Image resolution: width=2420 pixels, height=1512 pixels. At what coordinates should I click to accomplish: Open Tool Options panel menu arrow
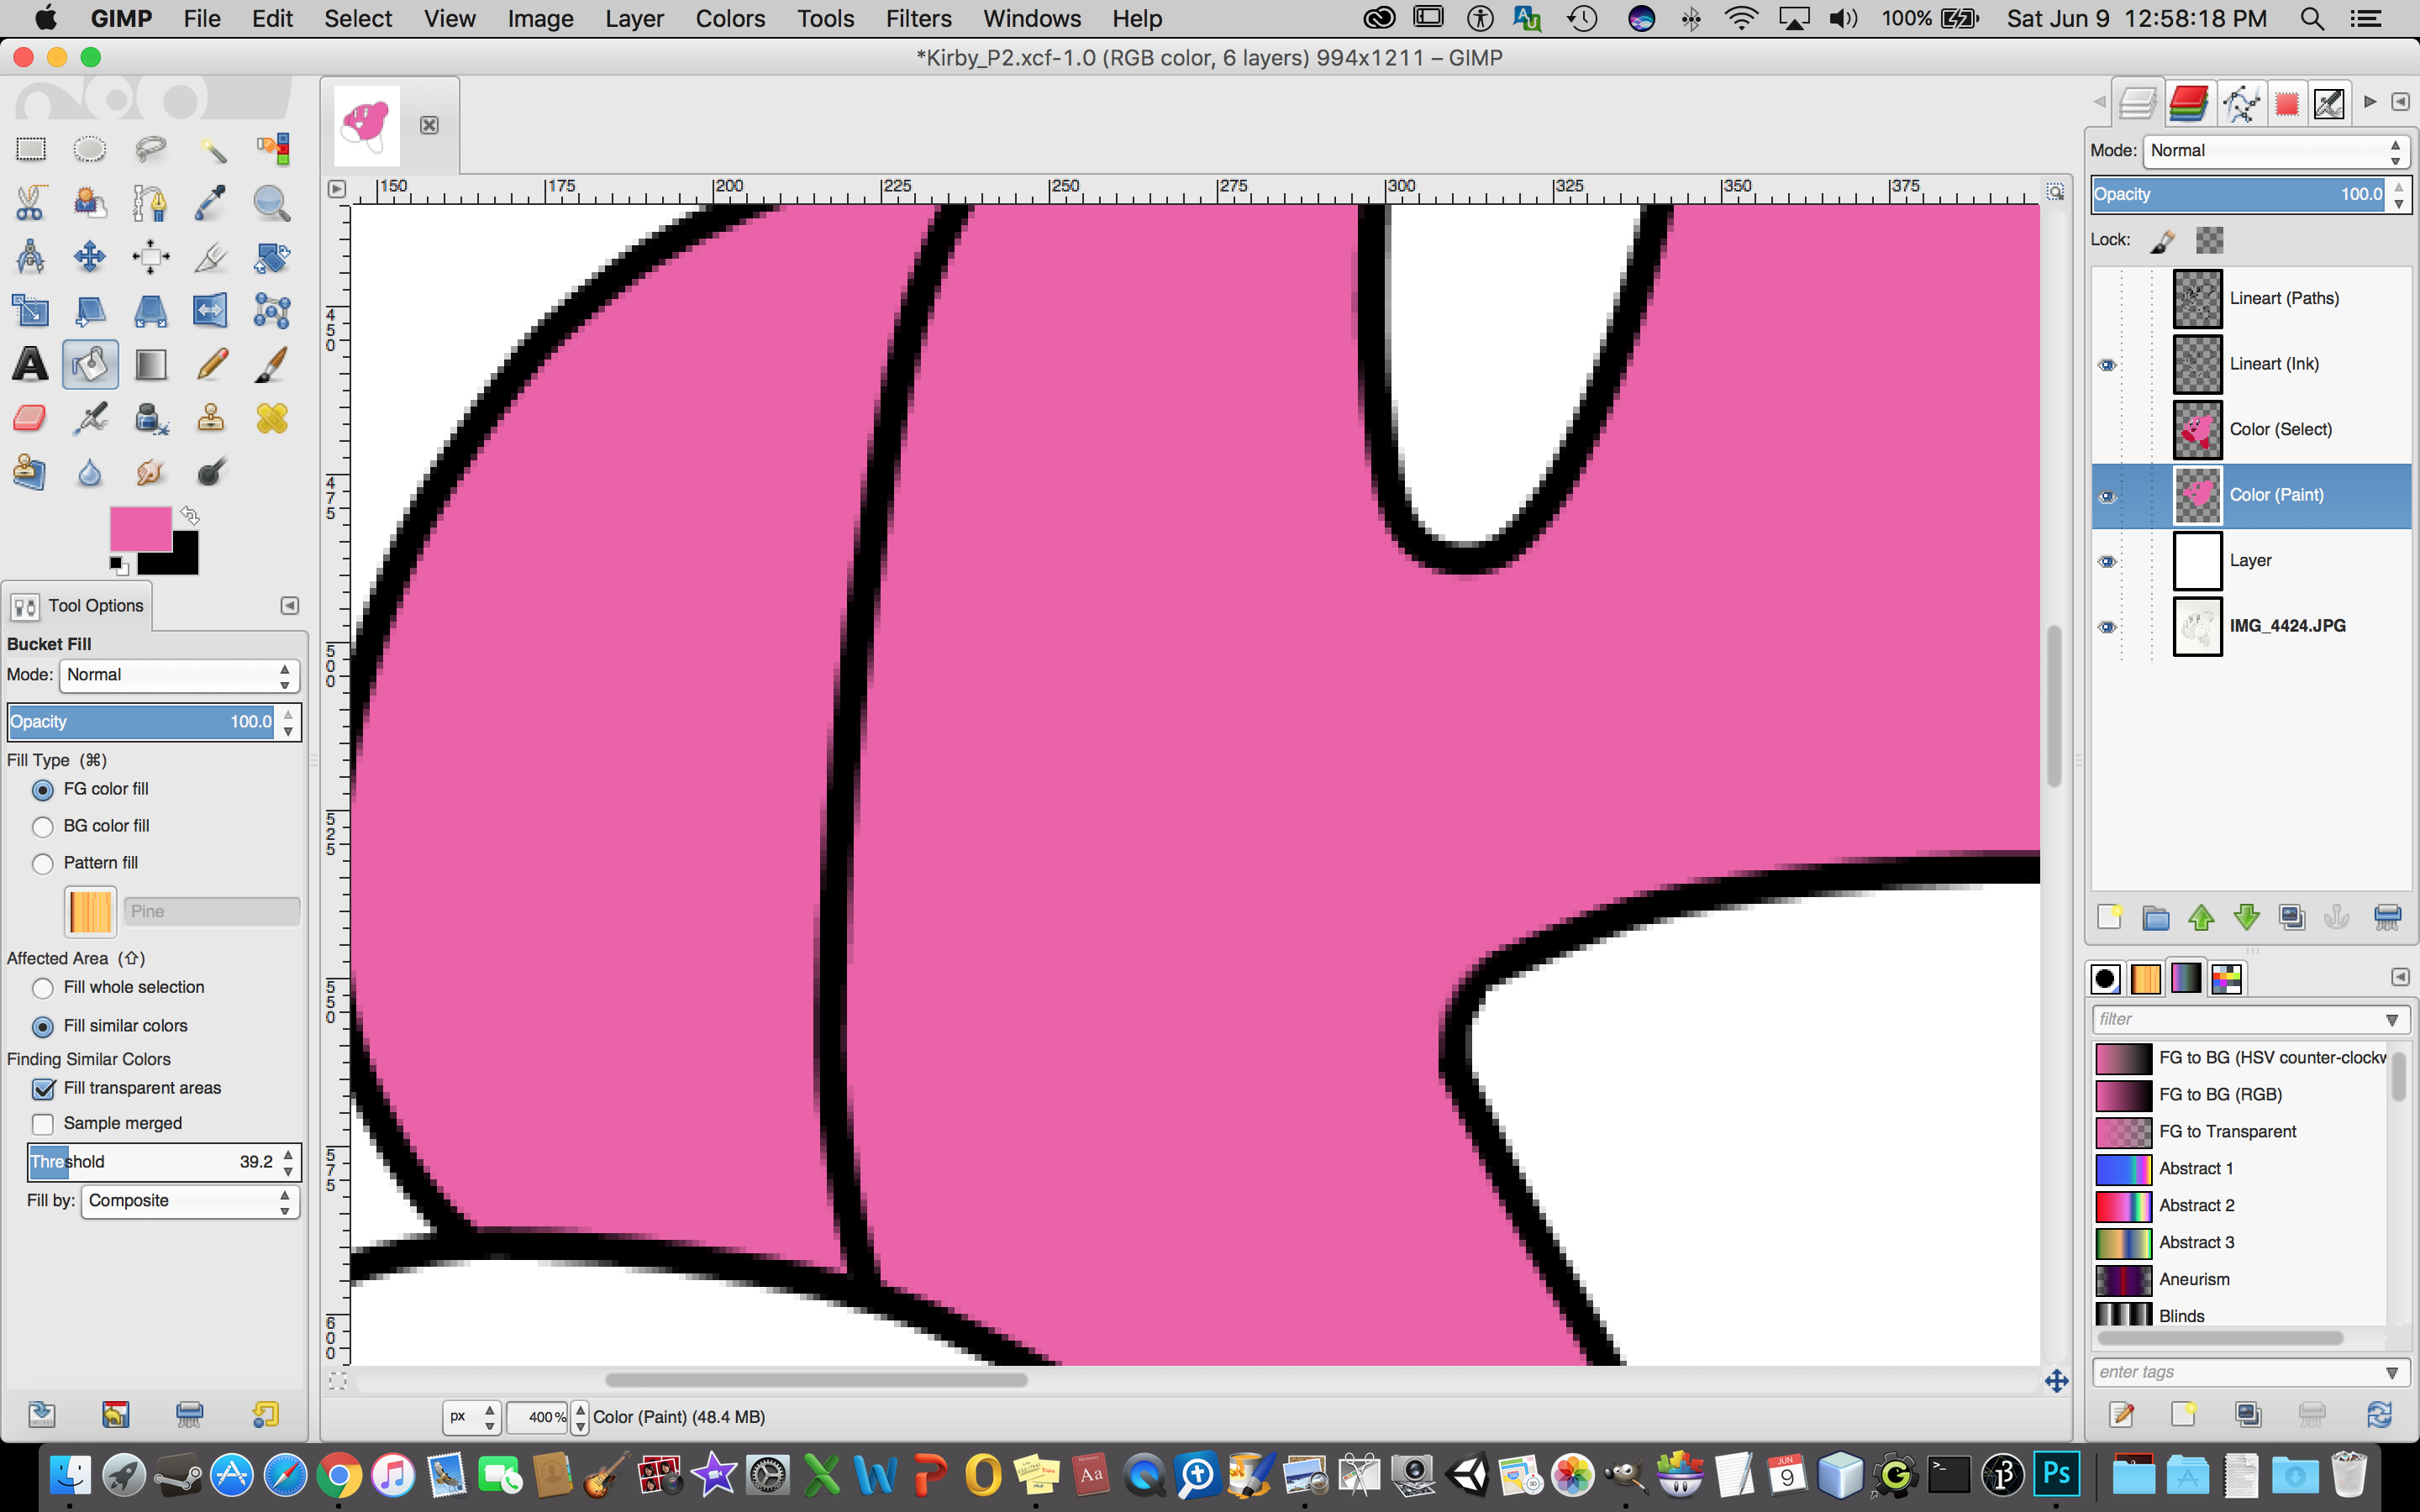click(289, 606)
